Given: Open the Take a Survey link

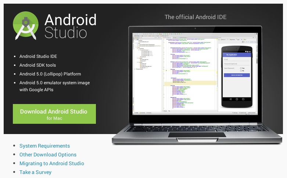Looking at the screenshot, I should (35, 172).
